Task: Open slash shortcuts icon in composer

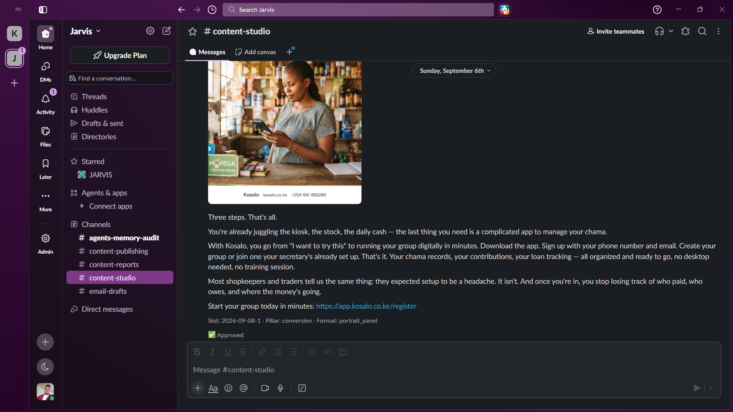Action: click(x=302, y=388)
